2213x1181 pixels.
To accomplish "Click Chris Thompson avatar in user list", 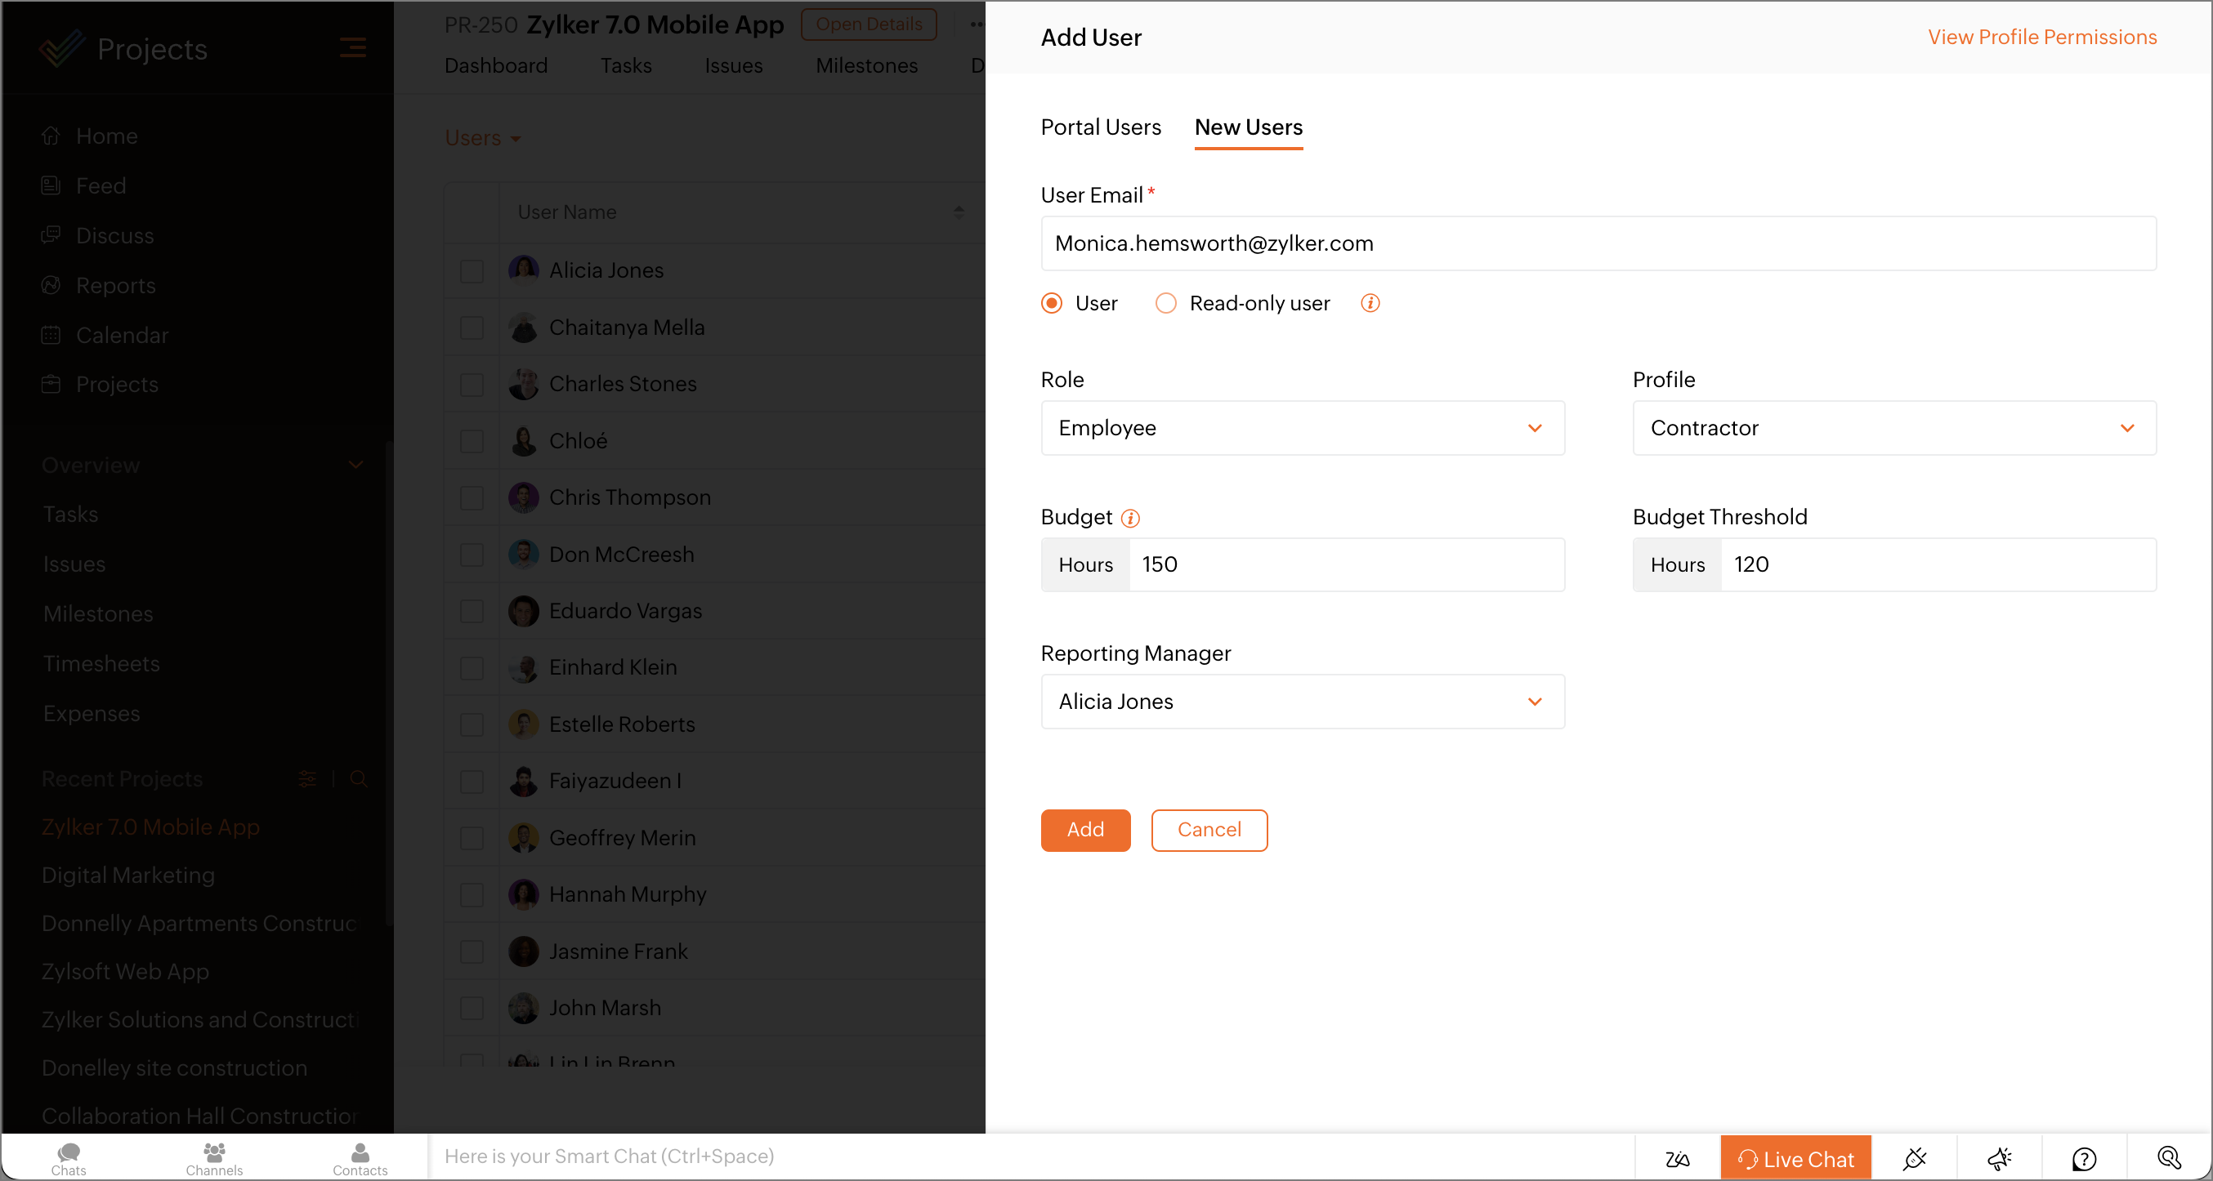I will [x=523, y=497].
